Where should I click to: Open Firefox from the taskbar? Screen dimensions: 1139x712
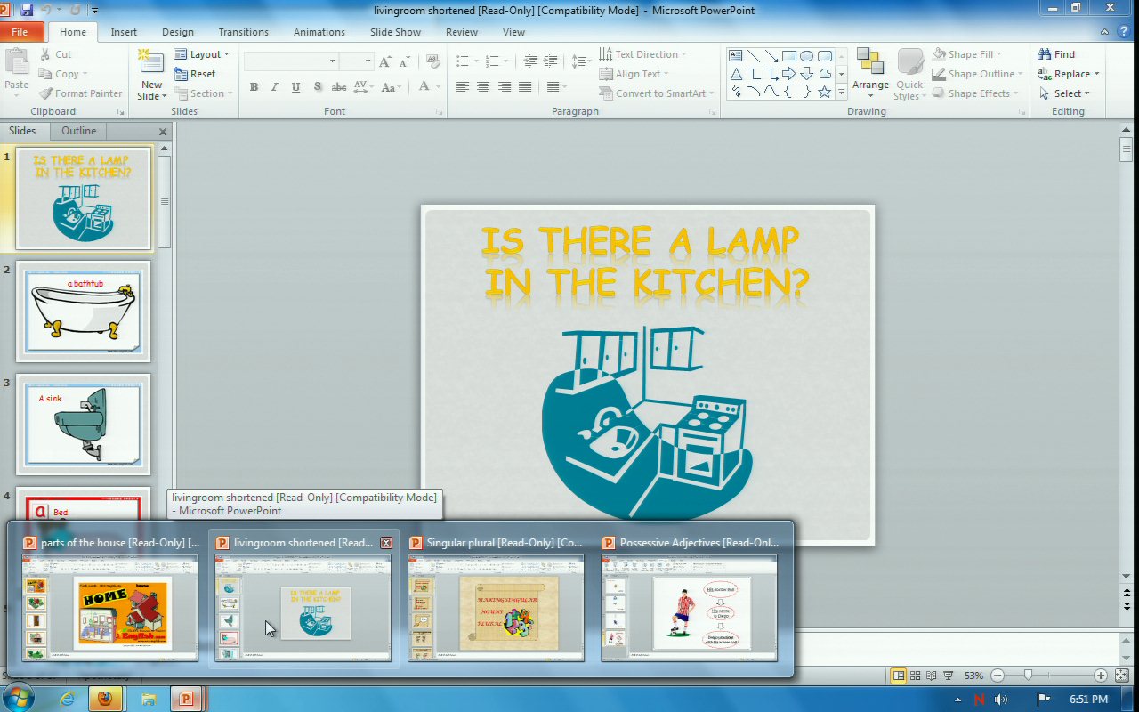pyautogui.click(x=105, y=699)
